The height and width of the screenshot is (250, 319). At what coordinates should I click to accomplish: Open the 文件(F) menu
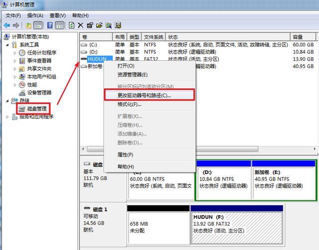coord(13,15)
